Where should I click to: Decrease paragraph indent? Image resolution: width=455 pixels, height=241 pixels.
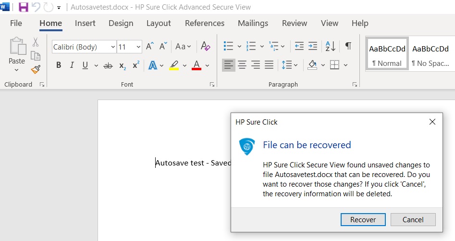(x=299, y=46)
